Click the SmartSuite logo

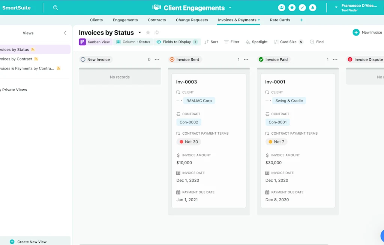pyautogui.click(x=16, y=7)
